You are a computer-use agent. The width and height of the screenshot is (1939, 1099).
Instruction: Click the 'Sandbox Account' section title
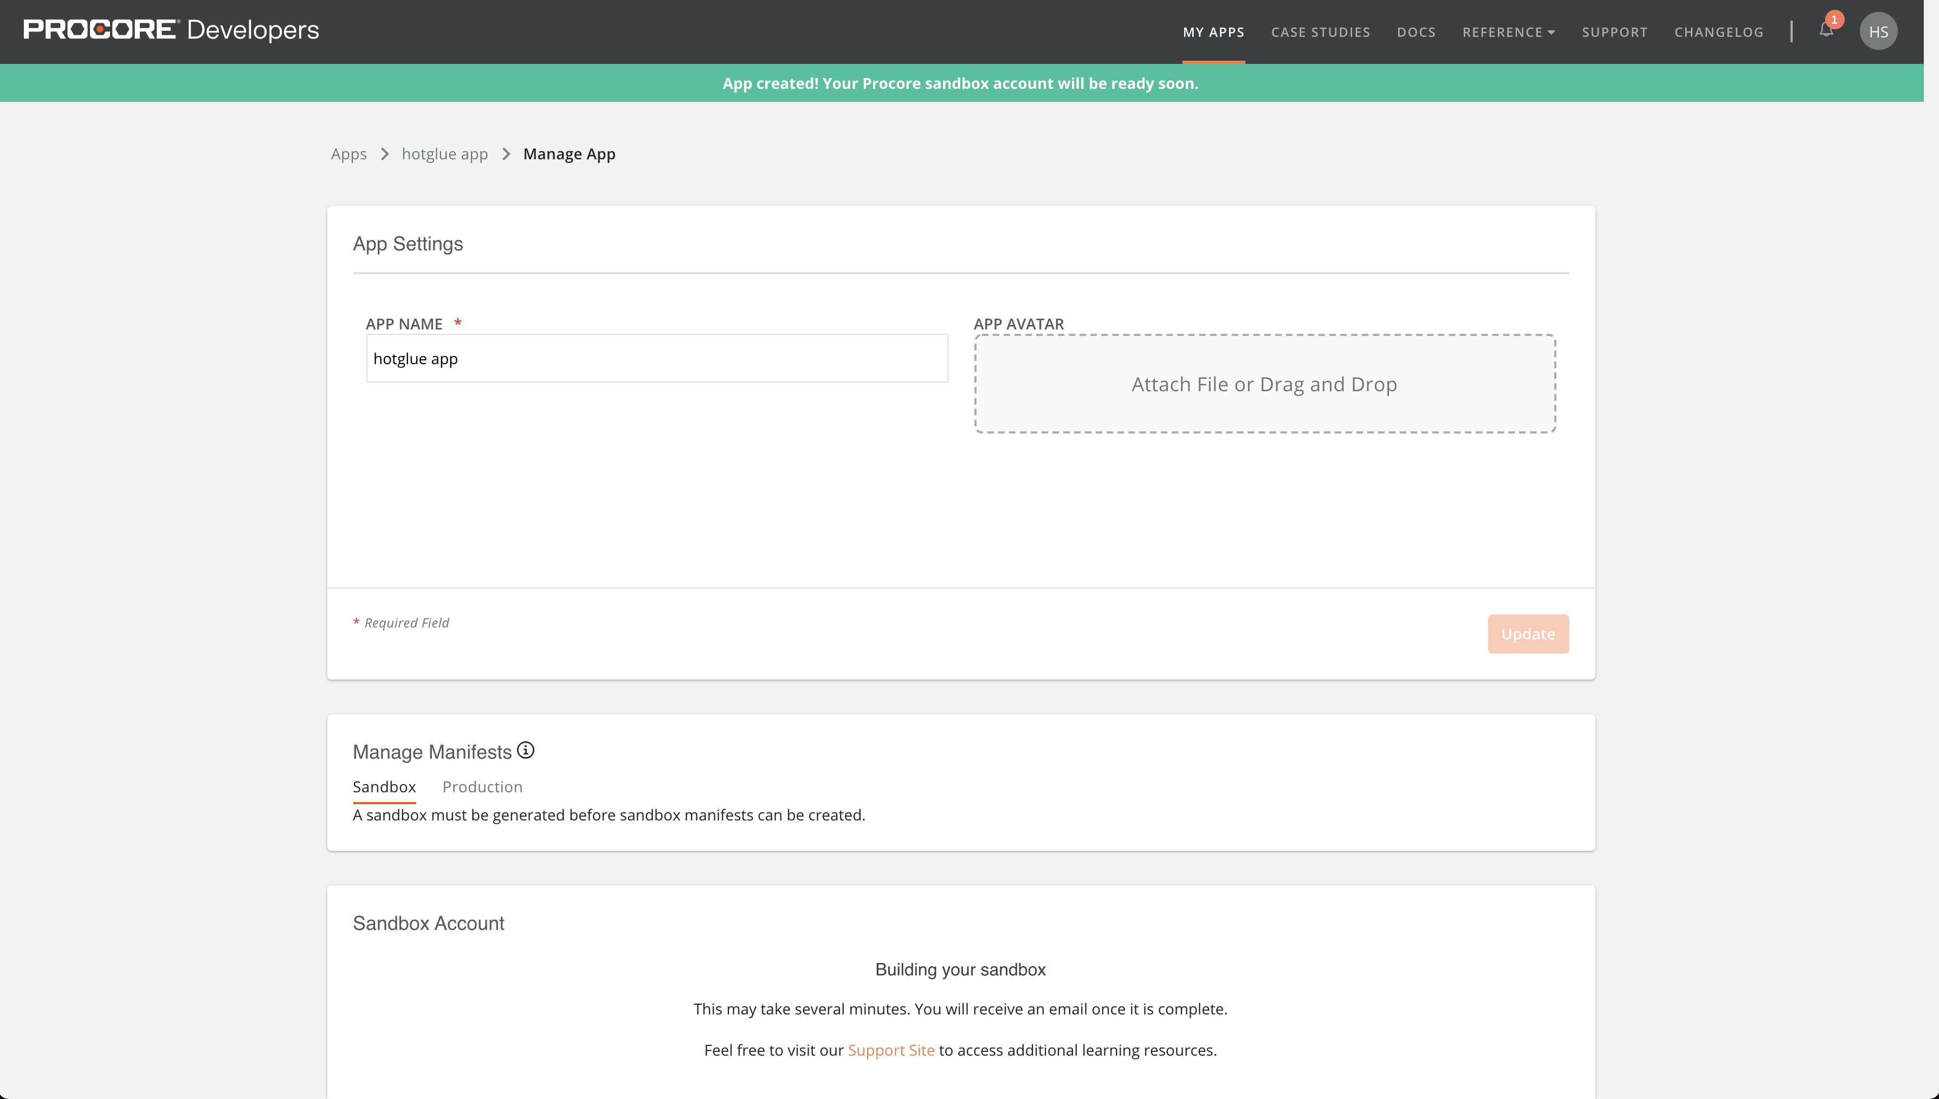coord(428,923)
